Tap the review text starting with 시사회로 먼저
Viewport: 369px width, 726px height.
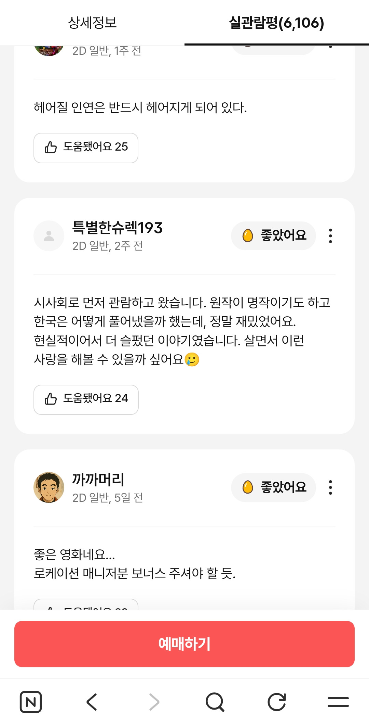(182, 331)
